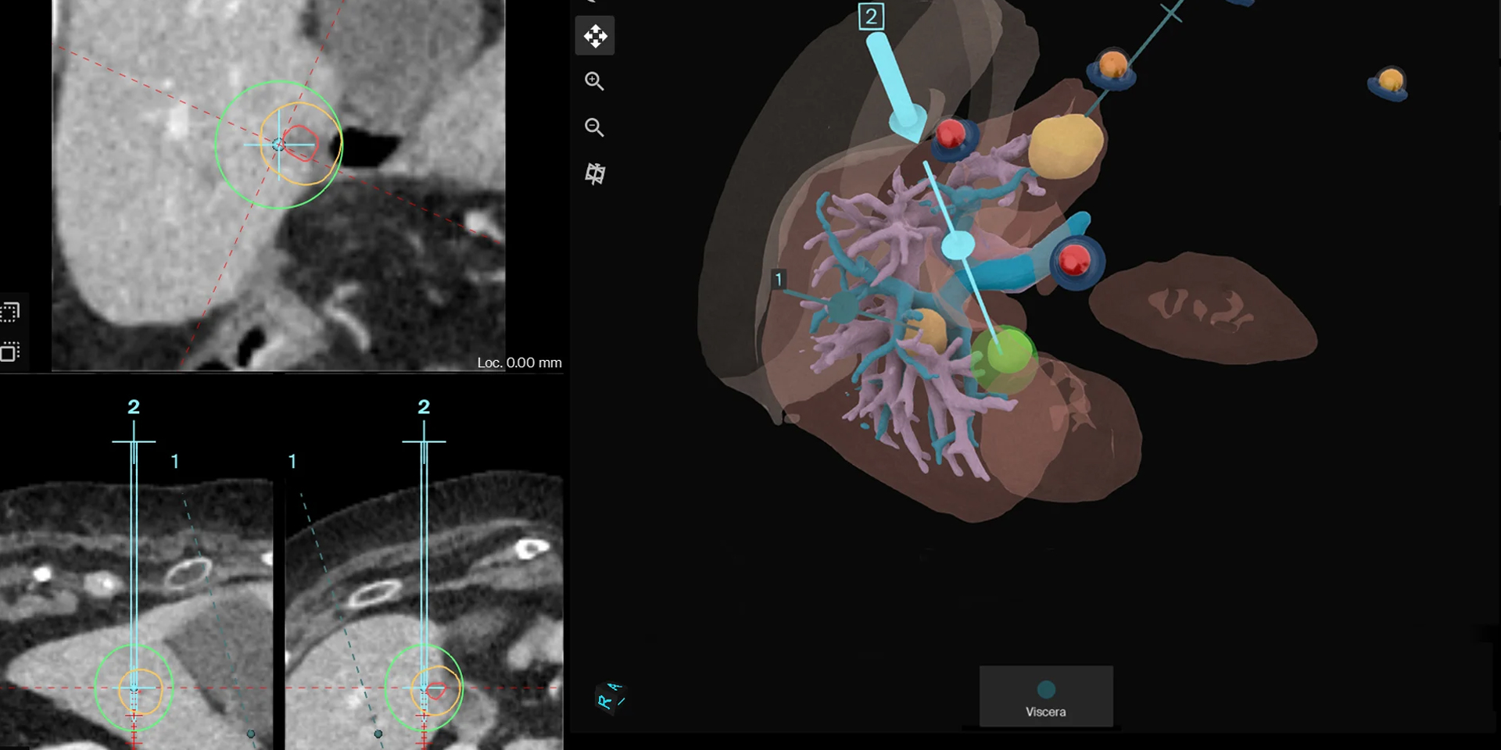Click the Loc. 0.00 mm readout
The height and width of the screenshot is (750, 1501).
[518, 362]
